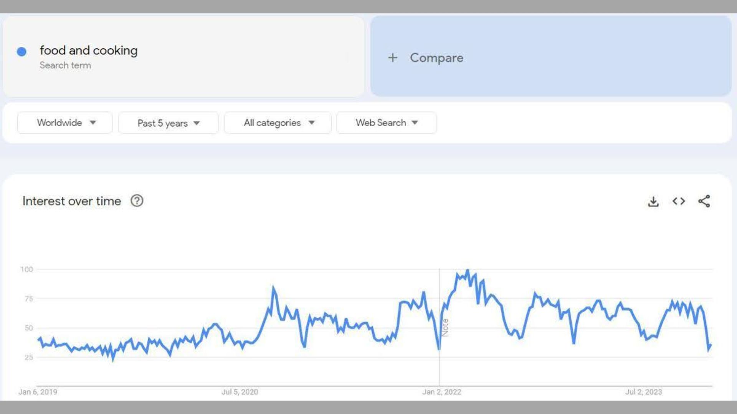737x414 pixels.
Task: Click the Note marker on the chart
Action: (445, 327)
